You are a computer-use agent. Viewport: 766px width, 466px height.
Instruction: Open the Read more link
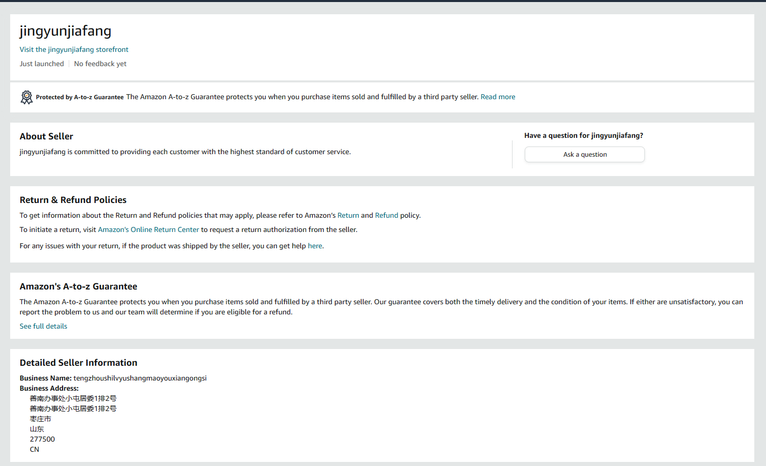pos(498,97)
